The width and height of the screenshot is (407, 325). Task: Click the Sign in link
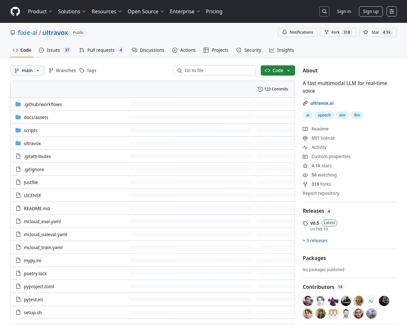(344, 11)
